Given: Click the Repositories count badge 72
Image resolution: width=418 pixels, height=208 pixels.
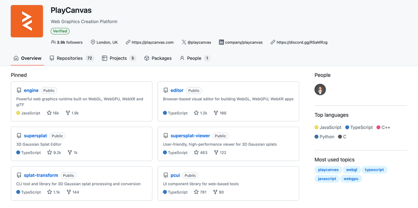Looking at the screenshot, I should point(90,58).
